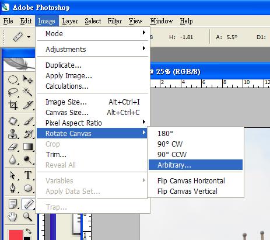Select the Magic Wand tool
This screenshot has height=240, width=270.
27,92
